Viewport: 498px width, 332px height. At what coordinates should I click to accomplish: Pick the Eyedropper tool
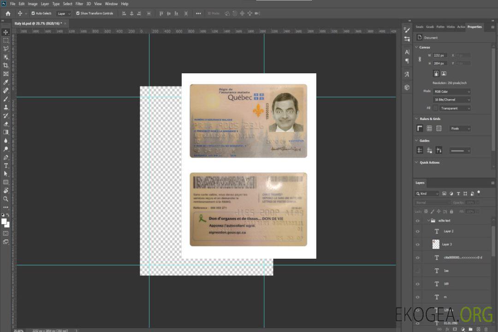click(6, 82)
